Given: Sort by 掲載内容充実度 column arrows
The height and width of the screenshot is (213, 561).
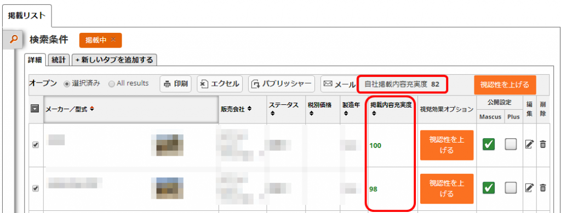Looking at the screenshot, I should [x=374, y=114].
